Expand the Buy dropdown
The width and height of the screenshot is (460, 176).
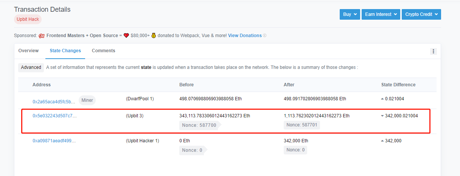coord(350,14)
